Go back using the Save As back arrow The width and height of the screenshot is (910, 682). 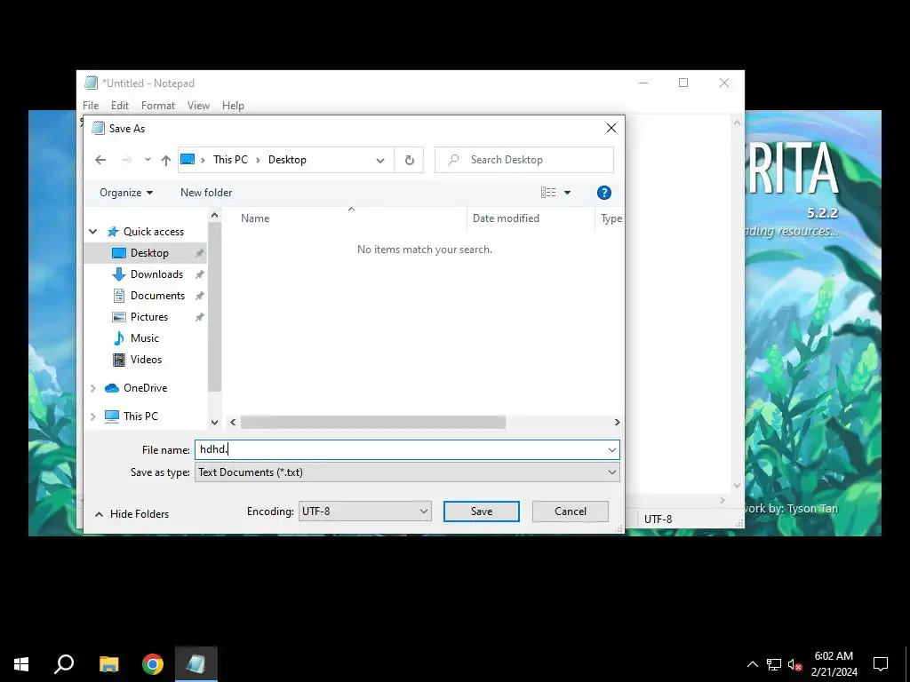(100, 160)
